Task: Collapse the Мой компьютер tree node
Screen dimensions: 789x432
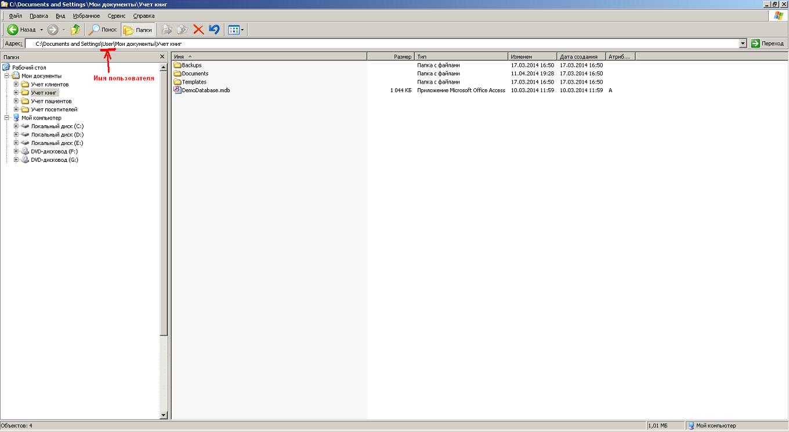Action: point(8,118)
